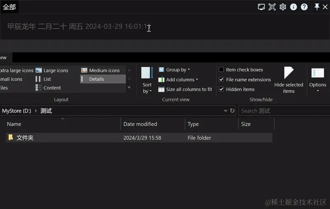Click Hide selected items button

point(288,80)
